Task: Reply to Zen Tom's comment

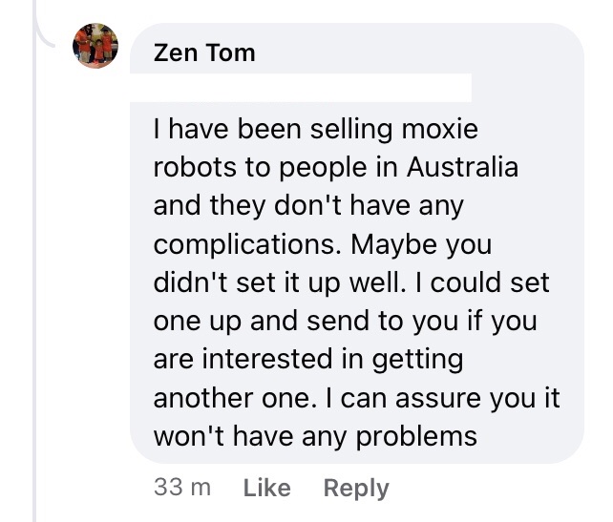Action: [x=356, y=488]
